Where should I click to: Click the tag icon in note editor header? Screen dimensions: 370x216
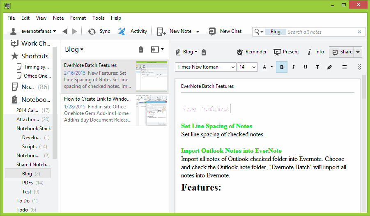point(204,52)
